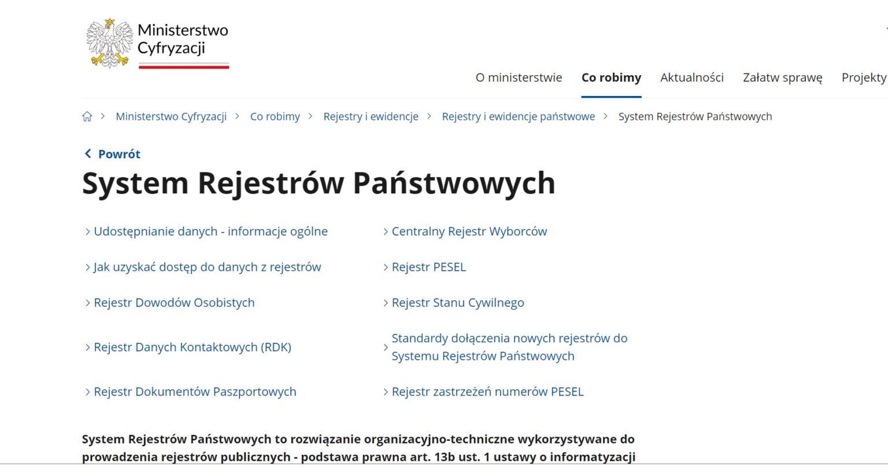Click the chevron before Rejestr Danych Kontaktowych
Screen dimensions: 888x472
pyautogui.click(x=88, y=347)
